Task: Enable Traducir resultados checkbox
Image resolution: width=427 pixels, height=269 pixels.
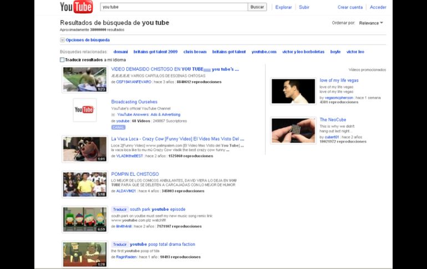Action: click(62, 59)
